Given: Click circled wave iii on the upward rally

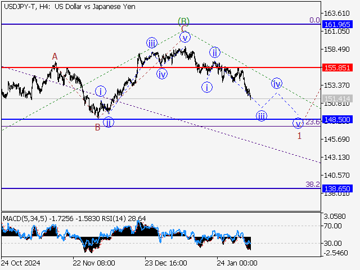Looking at the screenshot, I should pyautogui.click(x=152, y=43).
